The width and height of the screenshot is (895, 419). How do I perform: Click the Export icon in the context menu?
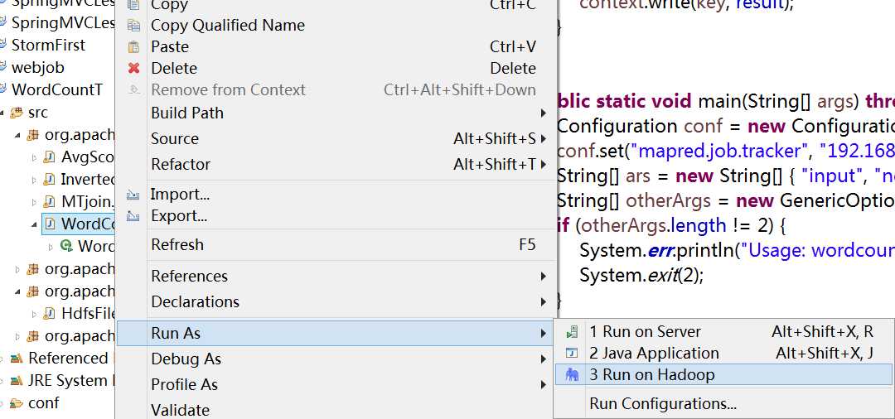[133, 216]
